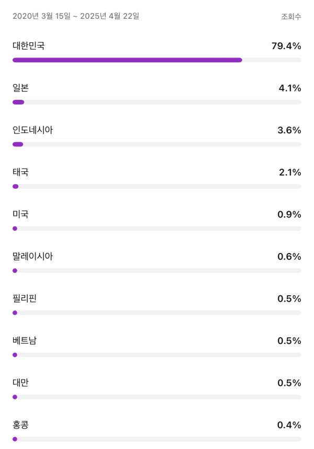Click the 79.4% value for 대한민국
This screenshot has height=449, width=314.
pyautogui.click(x=286, y=46)
